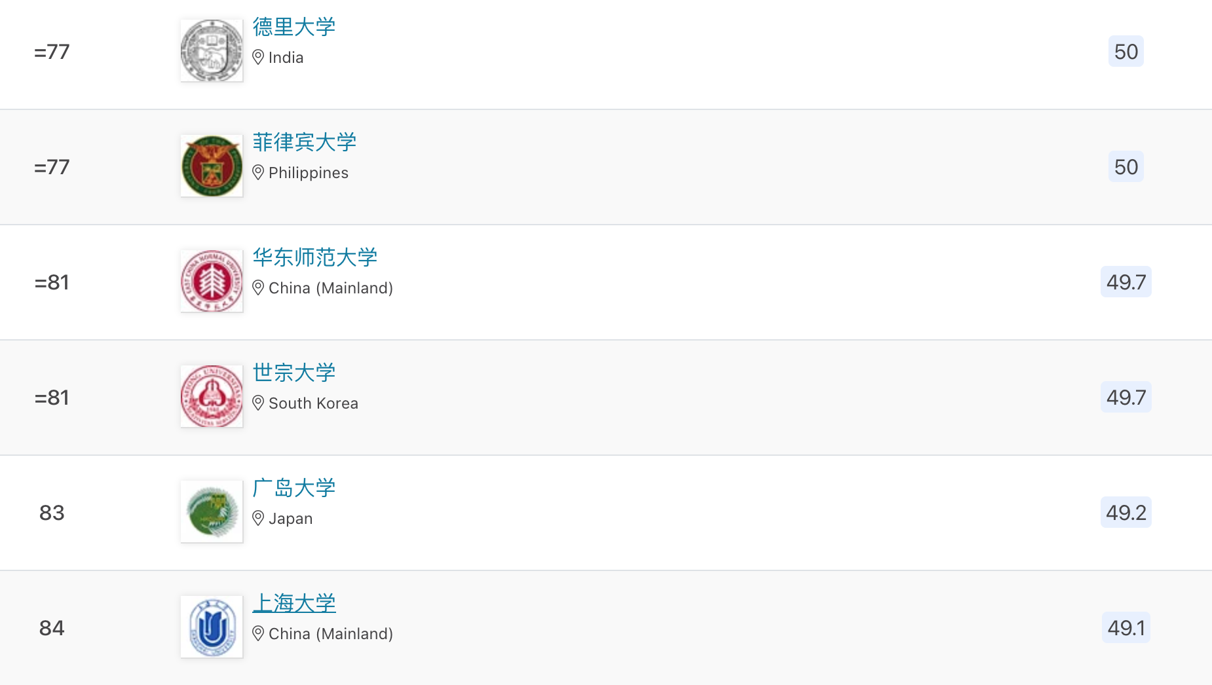The width and height of the screenshot is (1212, 685).
Task: Click the 华东师范大学 red seal logo
Action: pos(211,281)
